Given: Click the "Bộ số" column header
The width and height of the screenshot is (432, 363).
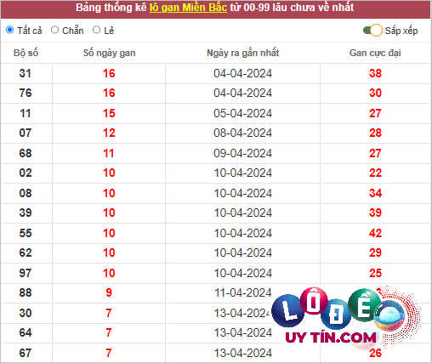Looking at the screenshot, I should click(x=26, y=53).
